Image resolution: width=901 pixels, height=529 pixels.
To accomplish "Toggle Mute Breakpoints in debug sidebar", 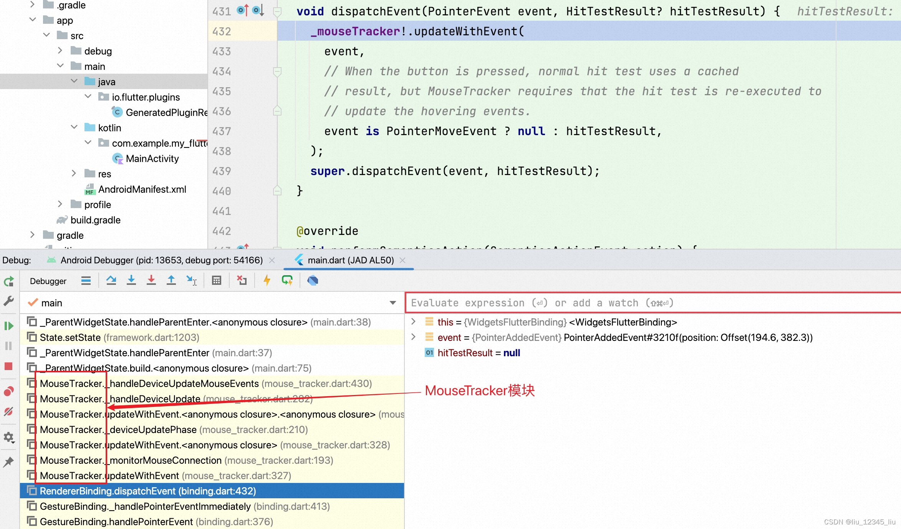I will click(8, 412).
